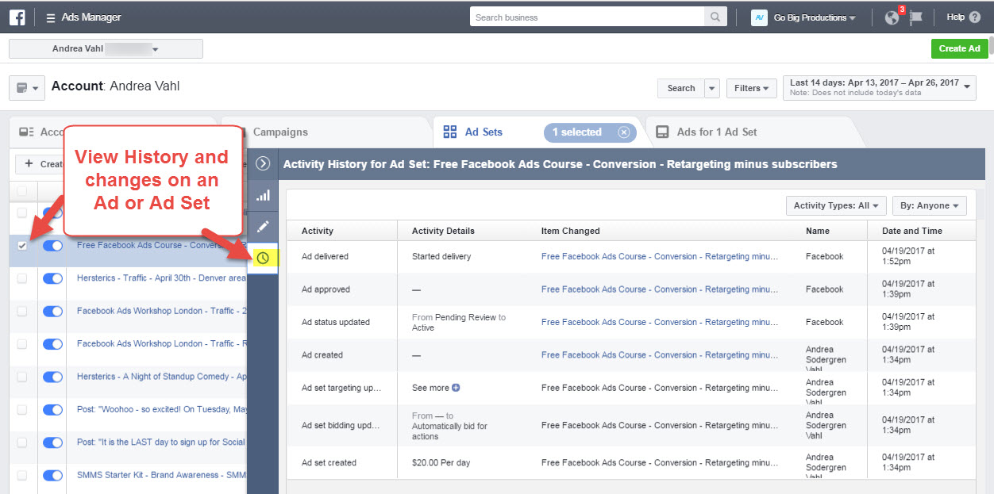Screen dimensions: 994x494
Task: Open 'SMMS Starter Kit - Brand Awareness' ad set
Action: (x=161, y=475)
